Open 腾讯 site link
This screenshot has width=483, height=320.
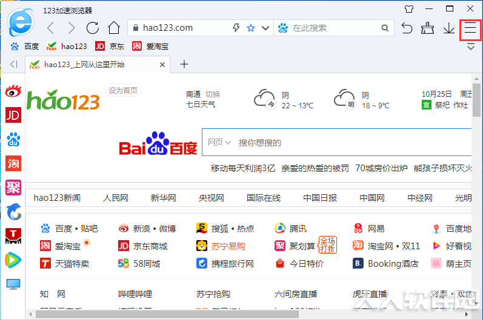point(290,229)
